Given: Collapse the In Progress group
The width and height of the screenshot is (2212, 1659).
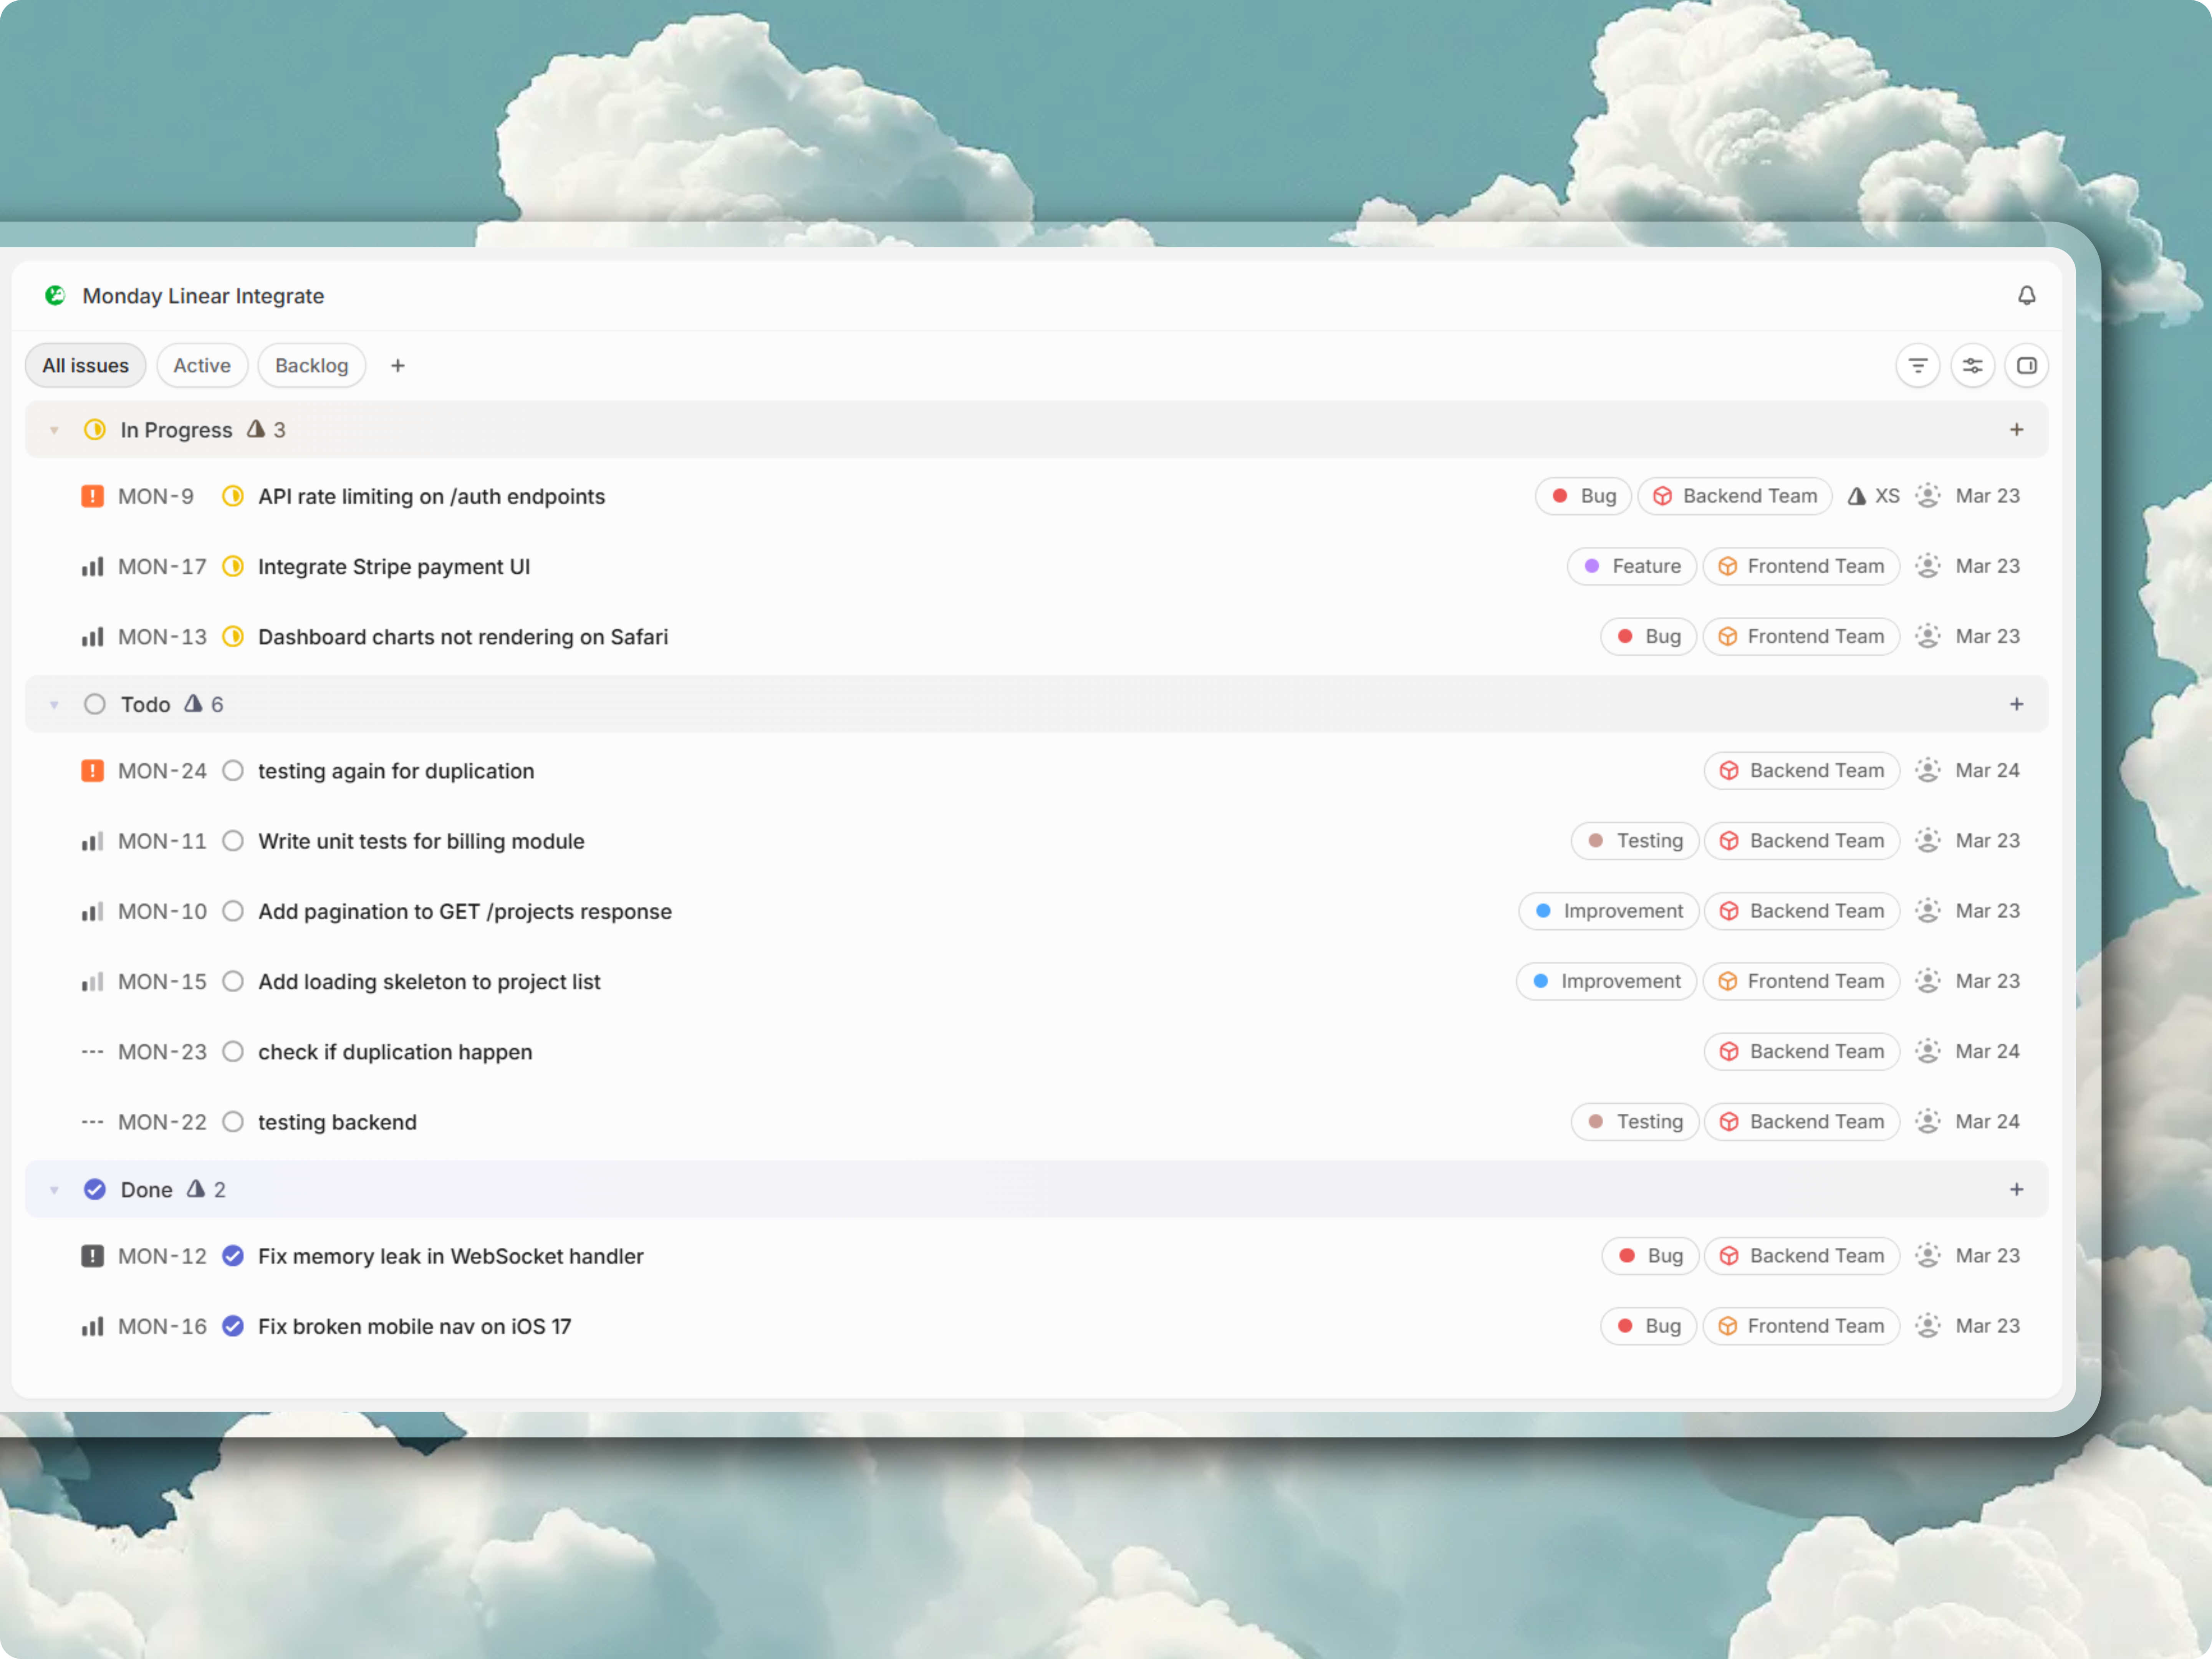Looking at the screenshot, I should pos(54,431).
